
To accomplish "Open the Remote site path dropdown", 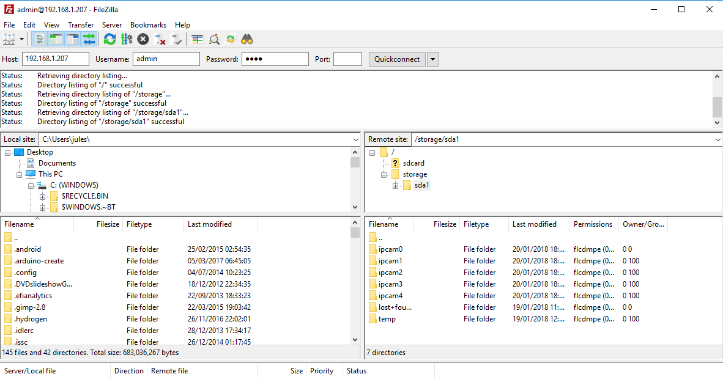I will [717, 139].
